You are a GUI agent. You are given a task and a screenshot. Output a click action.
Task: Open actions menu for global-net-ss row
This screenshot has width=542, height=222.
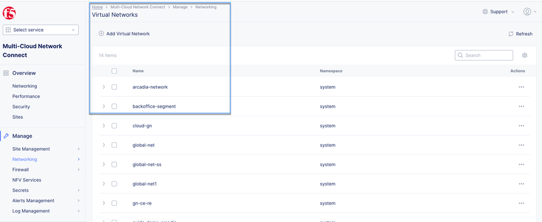click(x=521, y=165)
